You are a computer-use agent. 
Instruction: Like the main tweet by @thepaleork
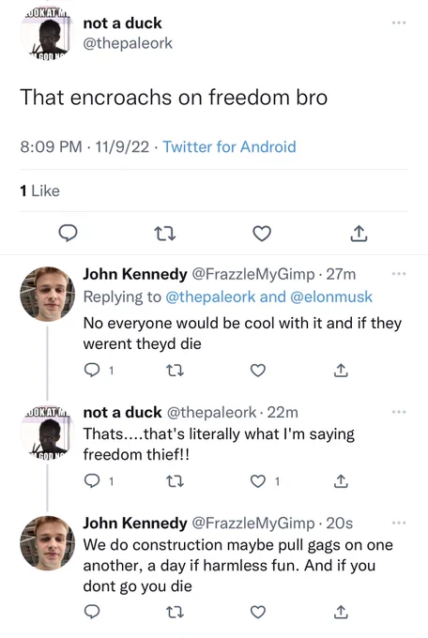[x=262, y=234]
